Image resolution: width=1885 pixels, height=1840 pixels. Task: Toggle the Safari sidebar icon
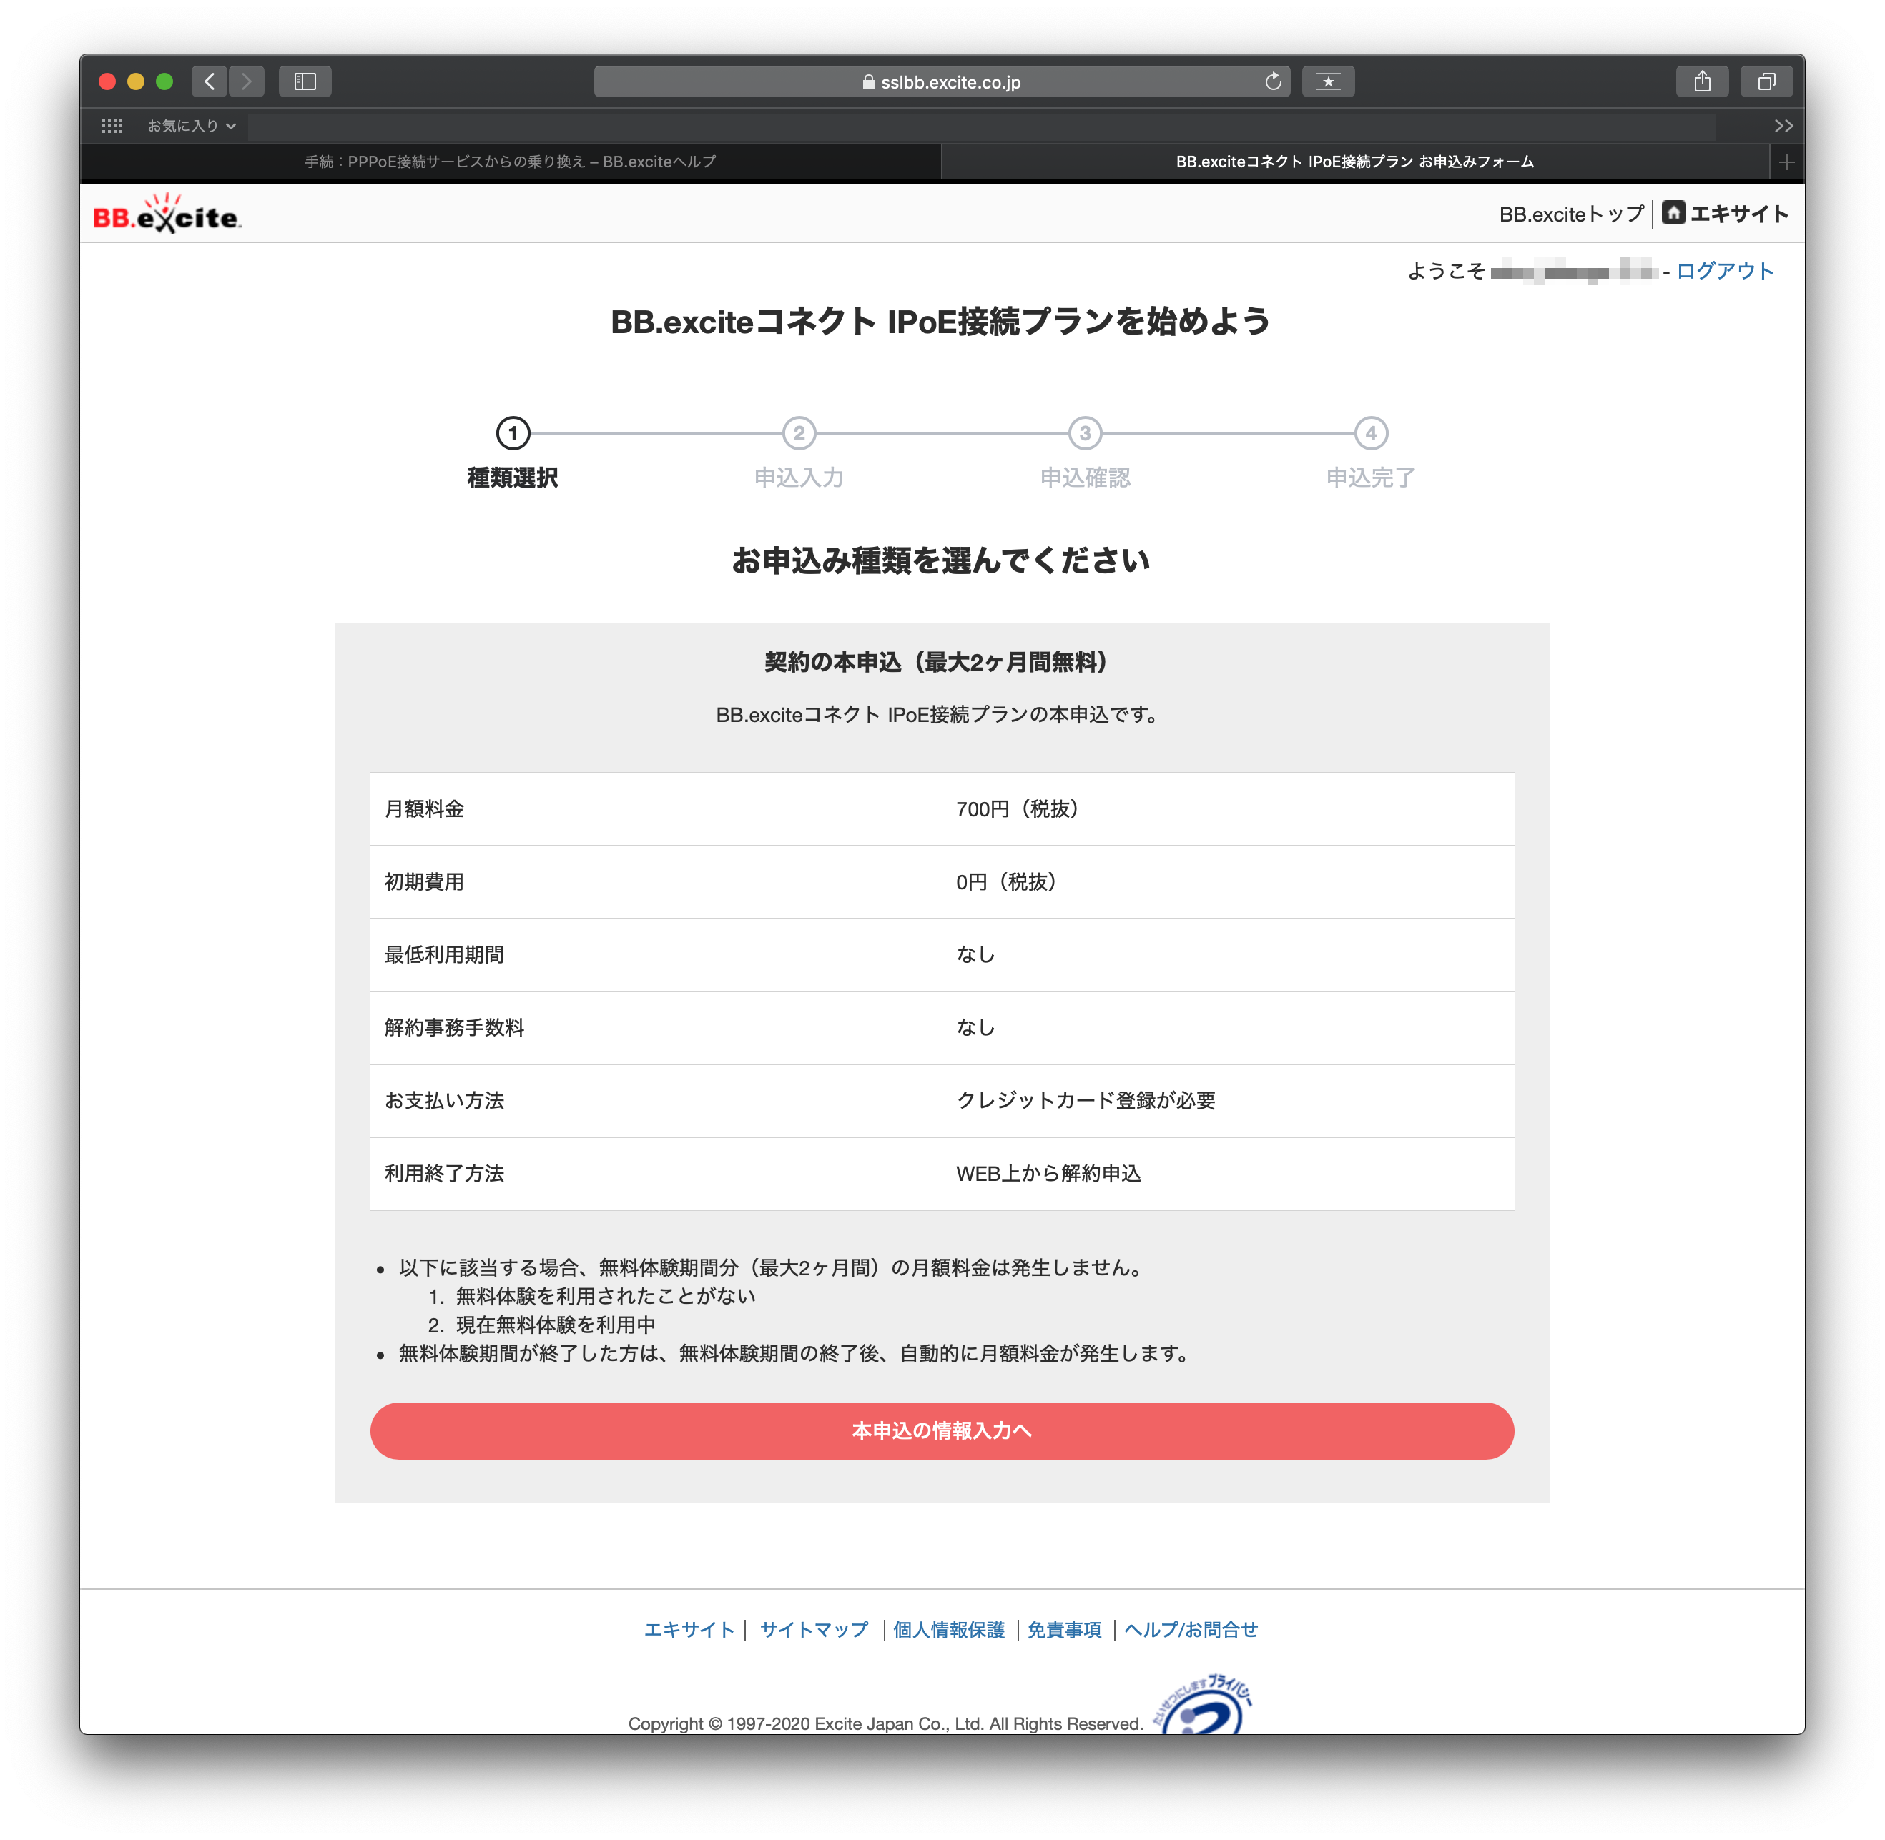click(305, 81)
